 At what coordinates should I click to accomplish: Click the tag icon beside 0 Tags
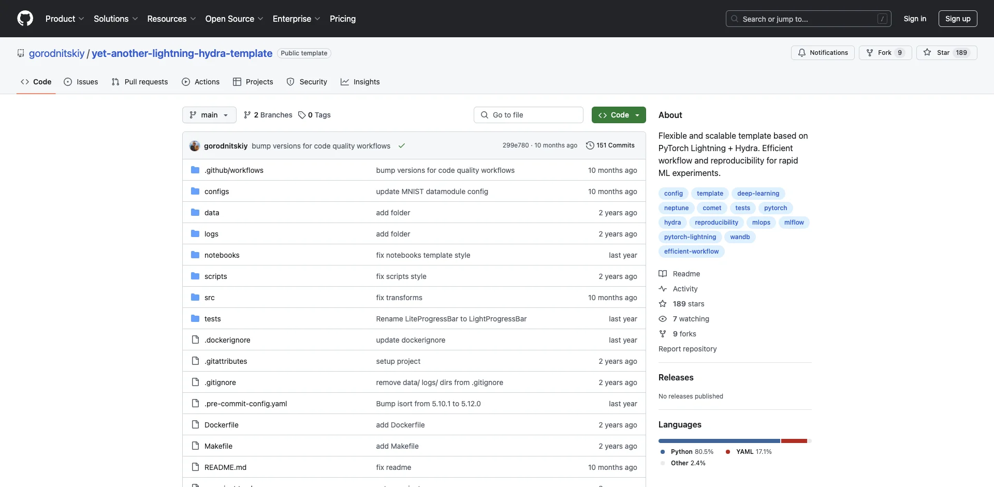(x=302, y=115)
